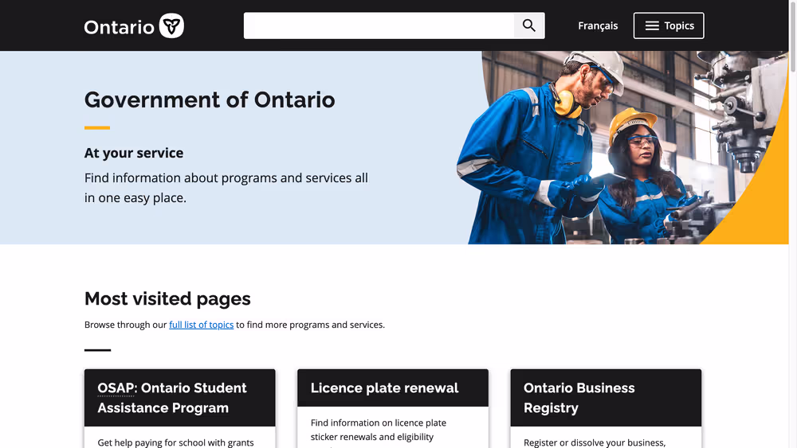Open the Ontario Business Registry card title
This screenshot has width=797, height=448.
[579, 398]
